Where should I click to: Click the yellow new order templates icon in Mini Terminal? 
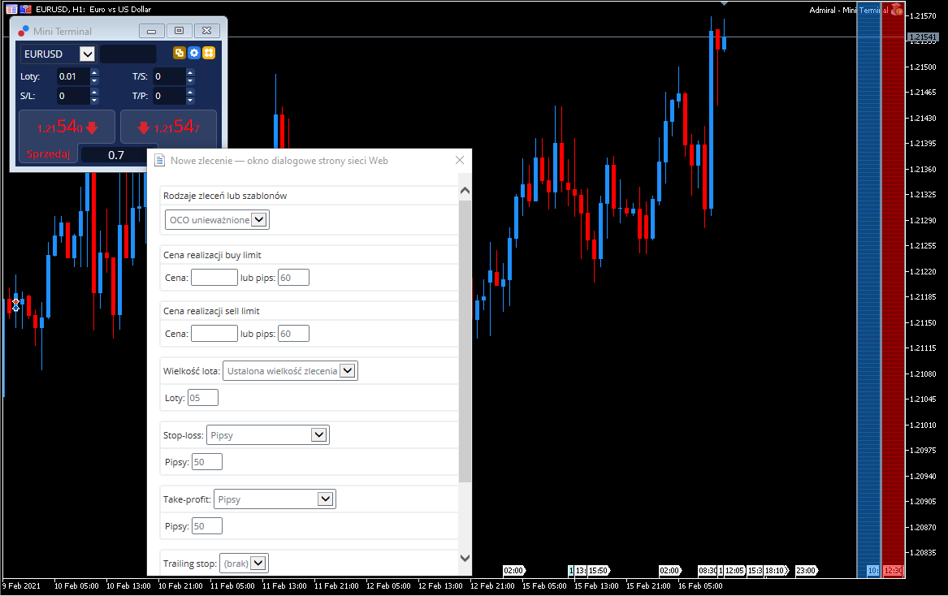point(179,54)
